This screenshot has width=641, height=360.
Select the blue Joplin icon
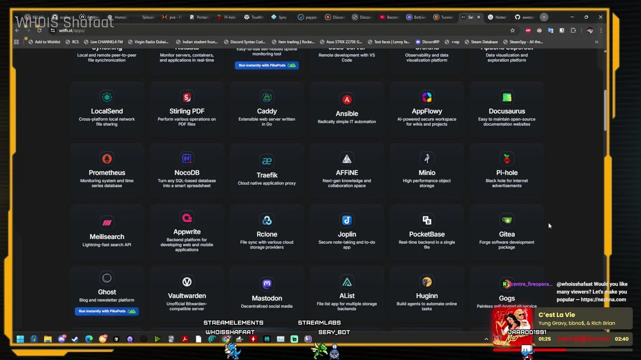(x=347, y=220)
